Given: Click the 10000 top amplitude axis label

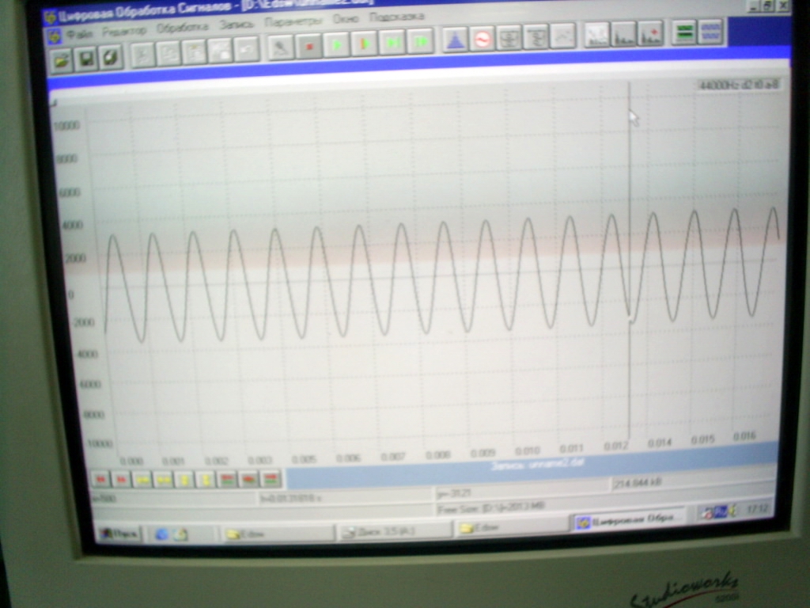Looking at the screenshot, I should pos(66,125).
